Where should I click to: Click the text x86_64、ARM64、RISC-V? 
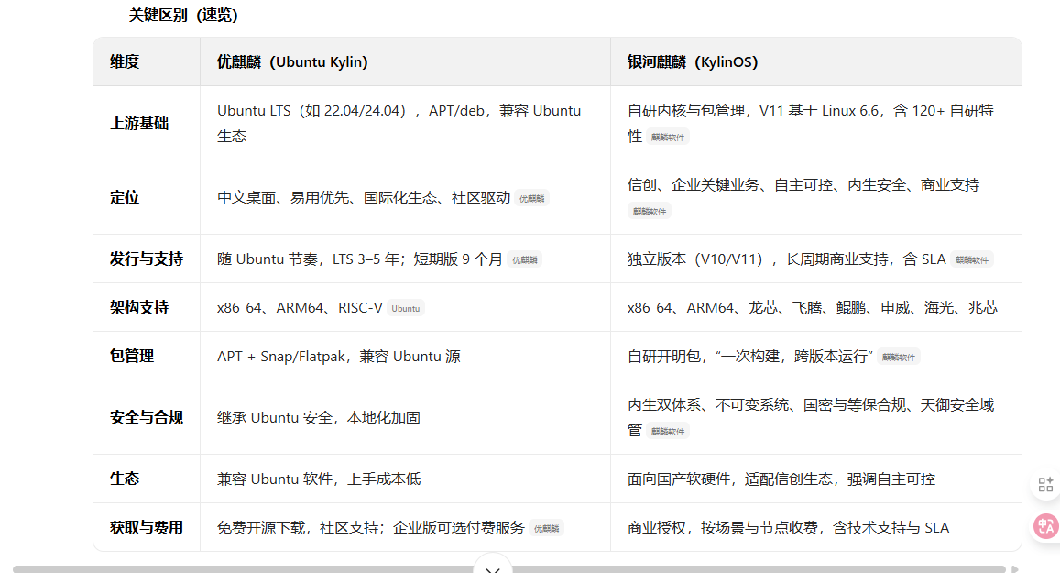point(300,308)
